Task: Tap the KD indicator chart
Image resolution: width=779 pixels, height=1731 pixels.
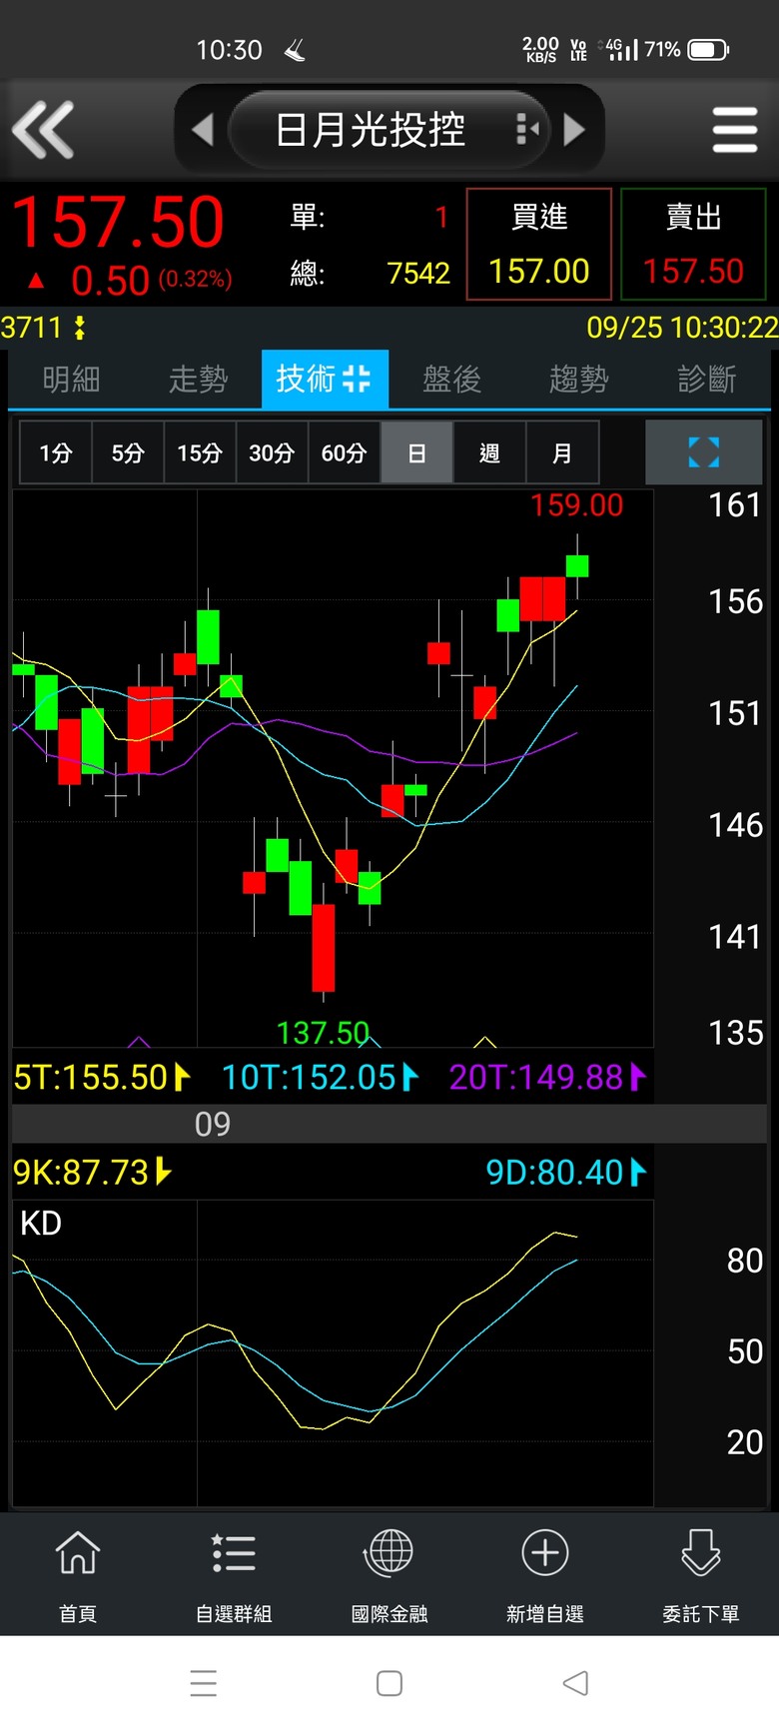Action: 333,1353
